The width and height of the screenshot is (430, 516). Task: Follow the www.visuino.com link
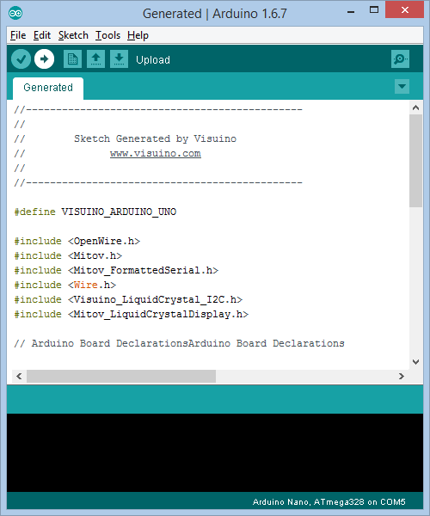click(156, 153)
